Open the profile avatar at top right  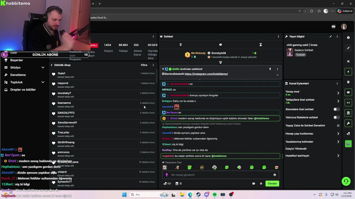tap(344, 27)
